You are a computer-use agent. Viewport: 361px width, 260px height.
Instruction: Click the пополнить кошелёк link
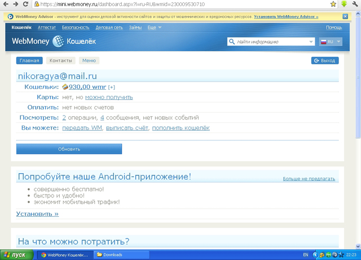(x=180, y=128)
